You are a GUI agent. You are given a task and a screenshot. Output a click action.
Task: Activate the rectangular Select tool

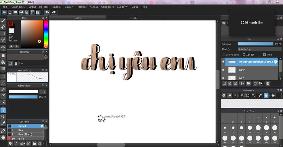[x=3, y=76]
